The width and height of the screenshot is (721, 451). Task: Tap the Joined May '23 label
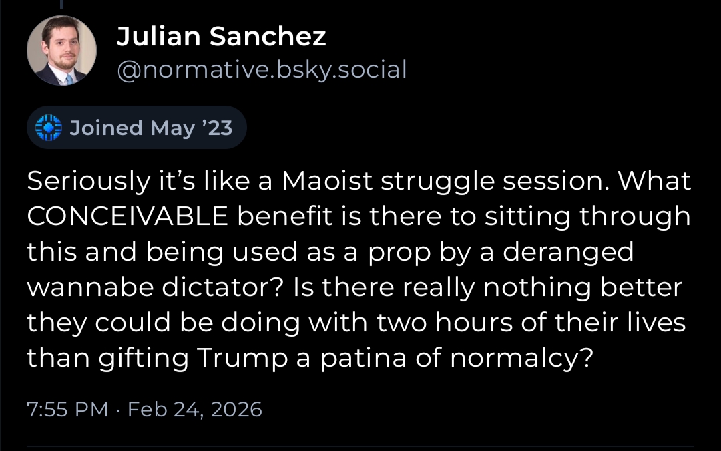click(151, 127)
